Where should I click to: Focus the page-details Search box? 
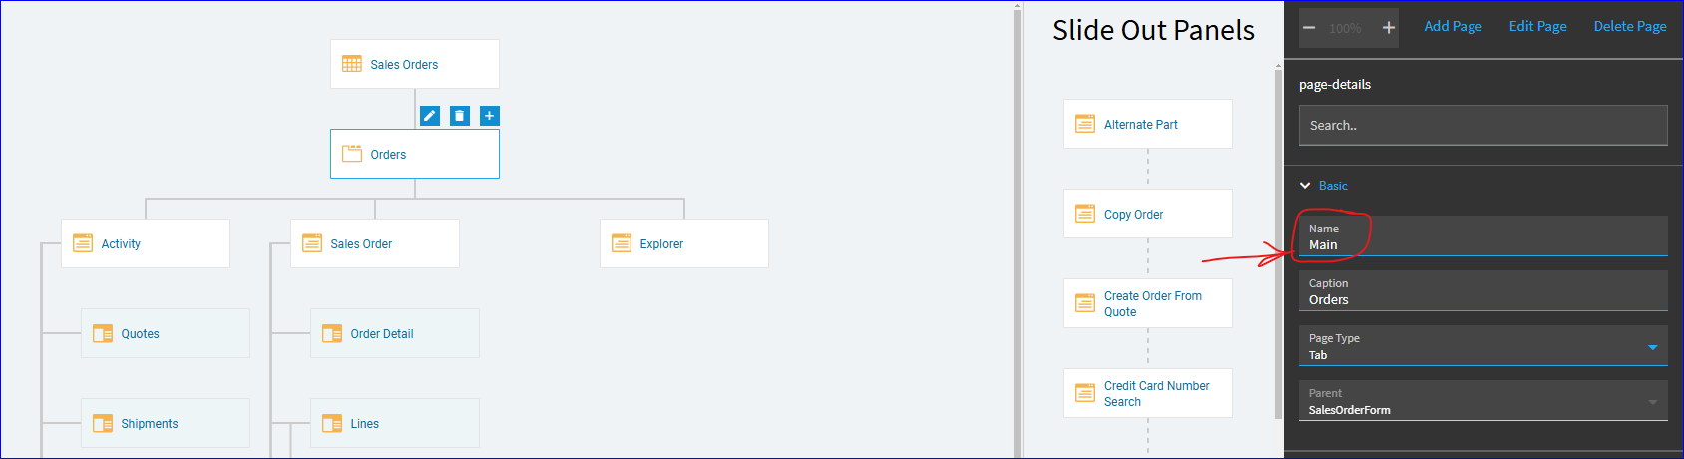click(x=1482, y=125)
